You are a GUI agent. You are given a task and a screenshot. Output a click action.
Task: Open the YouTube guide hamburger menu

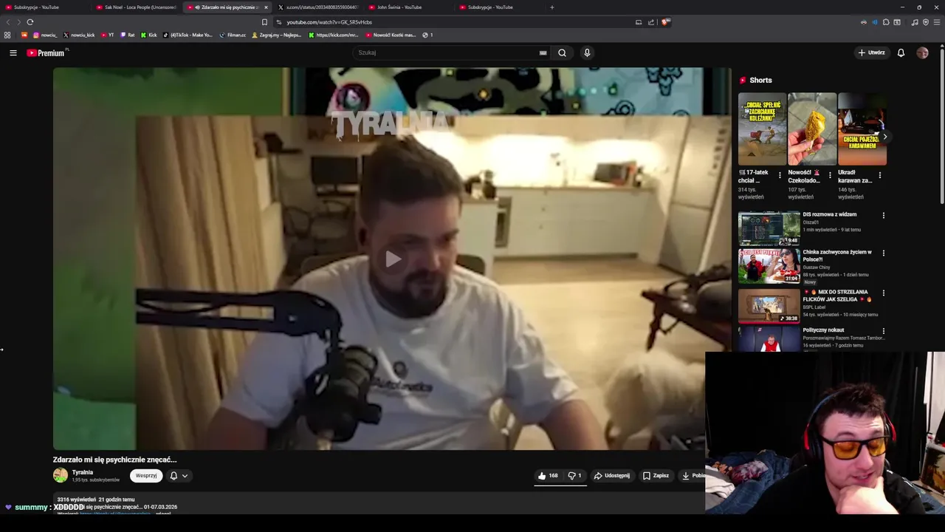(x=13, y=53)
